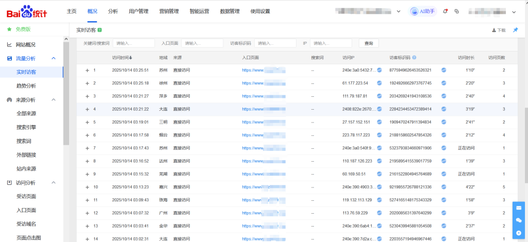Viewport: 528px width, 242px height.
Task: Open 智能运营 in top navigation
Action: 200,11
